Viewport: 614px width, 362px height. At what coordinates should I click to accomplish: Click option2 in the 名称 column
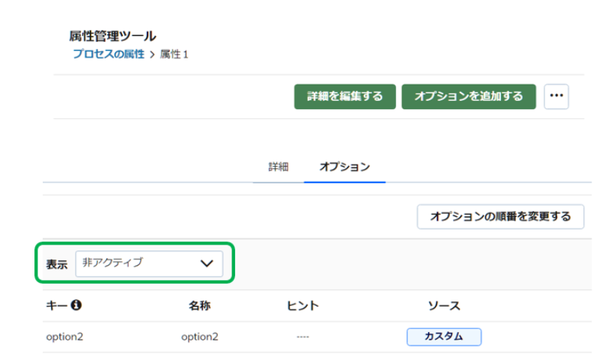click(200, 337)
